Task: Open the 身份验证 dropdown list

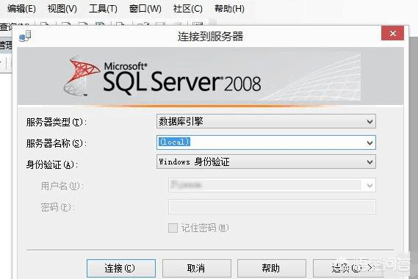Action: 370,162
